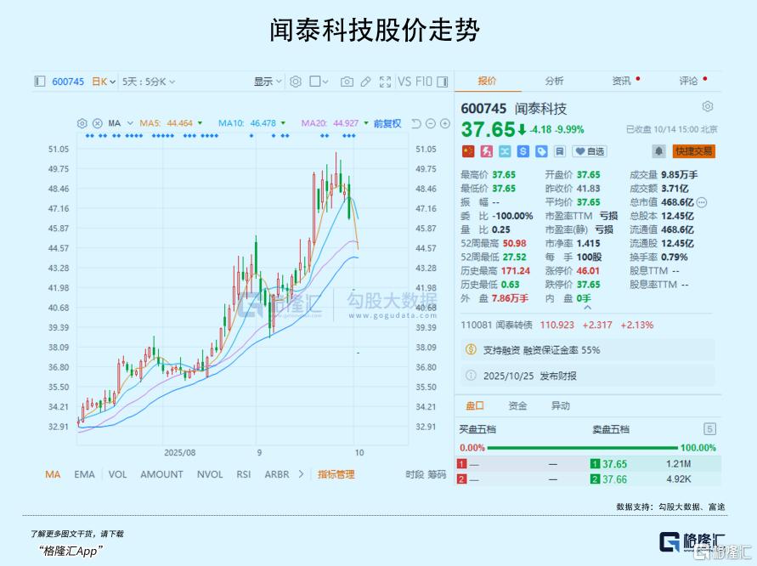This screenshot has width=757, height=566.
Task: Switch to the 报价 quote tab
Action: tap(487, 81)
